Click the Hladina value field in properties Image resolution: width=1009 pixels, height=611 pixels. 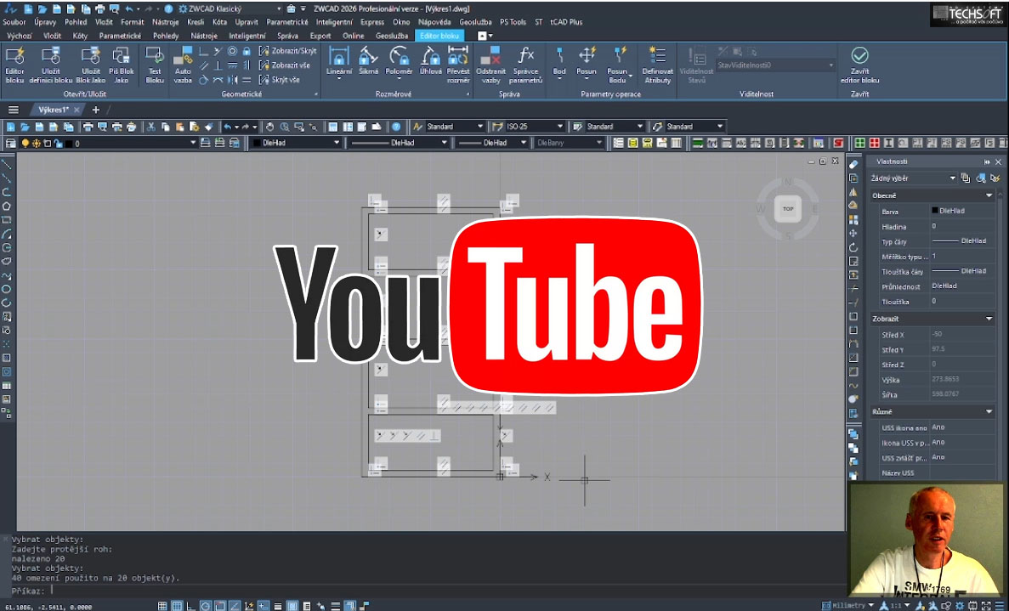coord(961,226)
